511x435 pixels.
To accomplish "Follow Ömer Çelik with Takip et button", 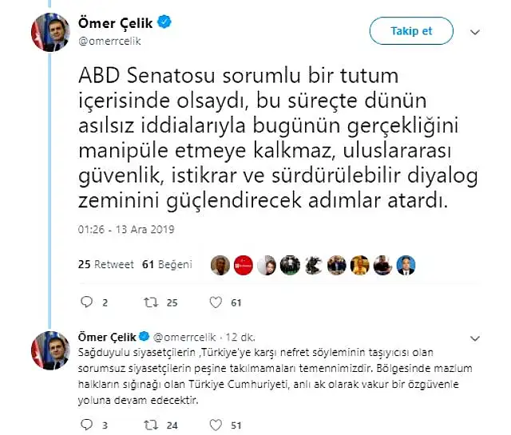I will coord(411,31).
